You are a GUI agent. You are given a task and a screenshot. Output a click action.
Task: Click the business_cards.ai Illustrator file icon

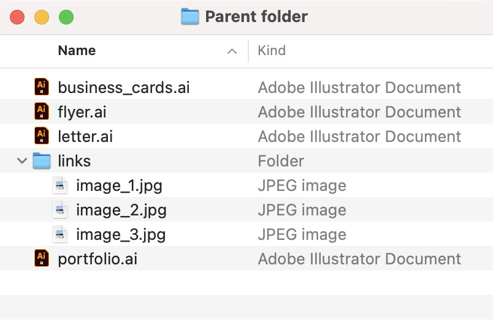(x=42, y=87)
